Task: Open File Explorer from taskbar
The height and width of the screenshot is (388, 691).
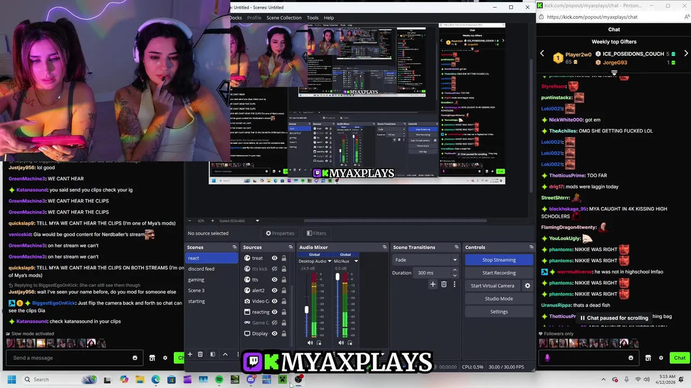Action: (x=140, y=379)
